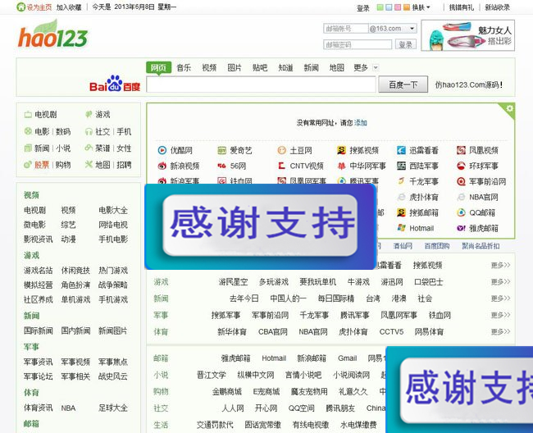Open 搜狐邮箱 site icon
This screenshot has height=433, width=533.
point(401,212)
